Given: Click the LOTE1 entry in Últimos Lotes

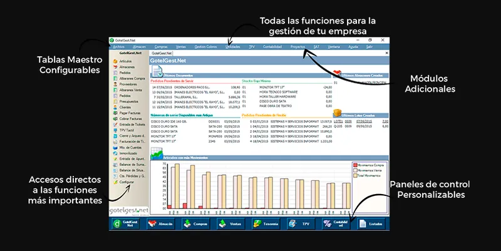Looking at the screenshot, I should pos(338,121).
